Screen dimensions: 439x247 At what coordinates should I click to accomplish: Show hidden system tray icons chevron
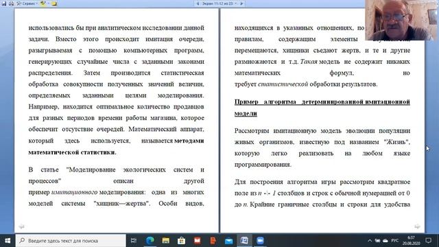tap(370, 241)
